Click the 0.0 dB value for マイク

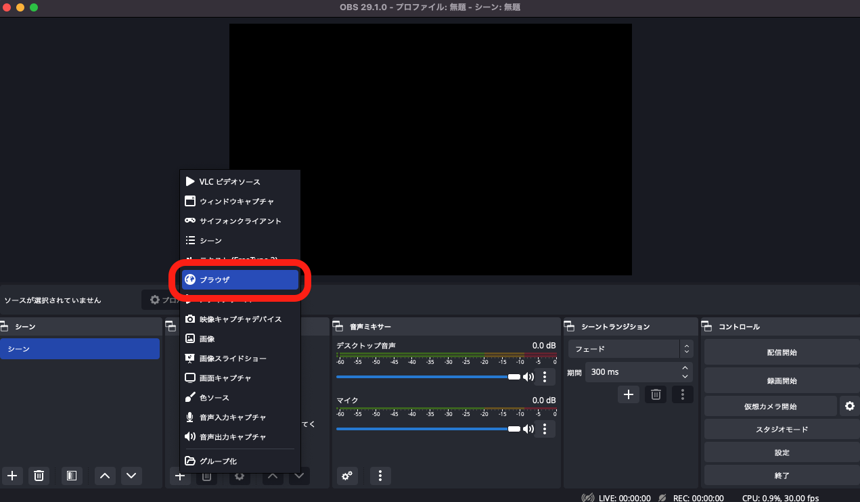pos(544,401)
